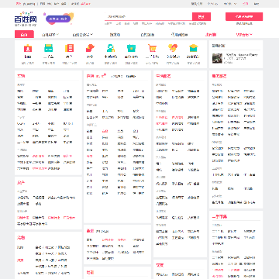Open the teal shopping bag category icon
The width and height of the screenshot is (279, 279).
[x=131, y=48]
